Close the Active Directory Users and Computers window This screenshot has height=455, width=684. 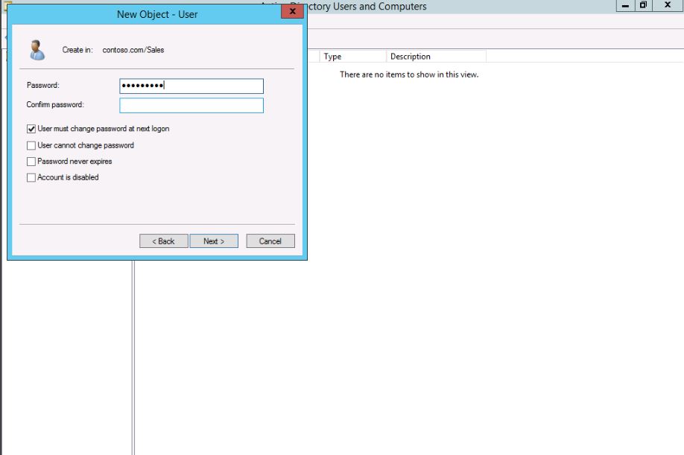pos(667,7)
